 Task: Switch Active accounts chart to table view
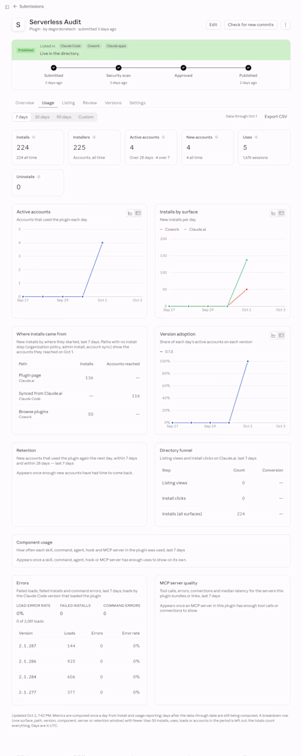coord(138,213)
